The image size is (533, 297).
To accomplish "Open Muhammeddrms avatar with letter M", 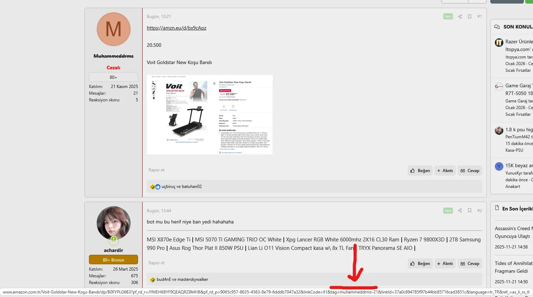I will point(114,29).
